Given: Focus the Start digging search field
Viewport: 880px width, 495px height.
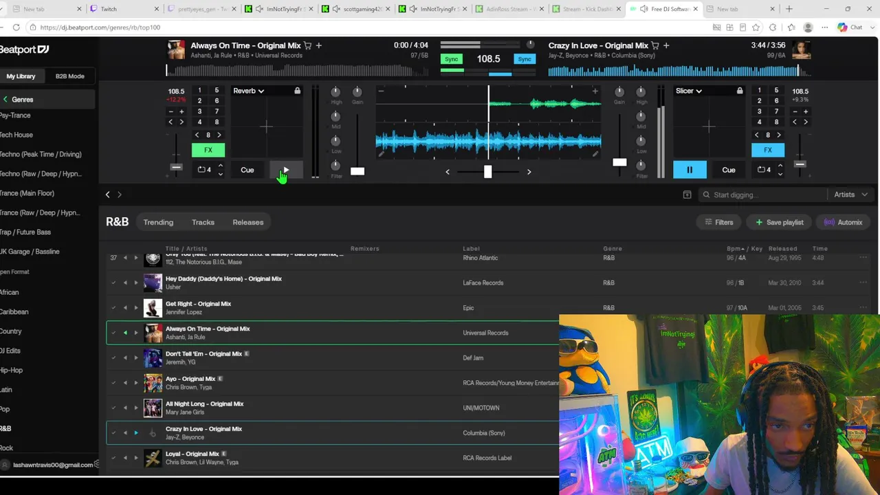Looking at the screenshot, I should point(763,195).
